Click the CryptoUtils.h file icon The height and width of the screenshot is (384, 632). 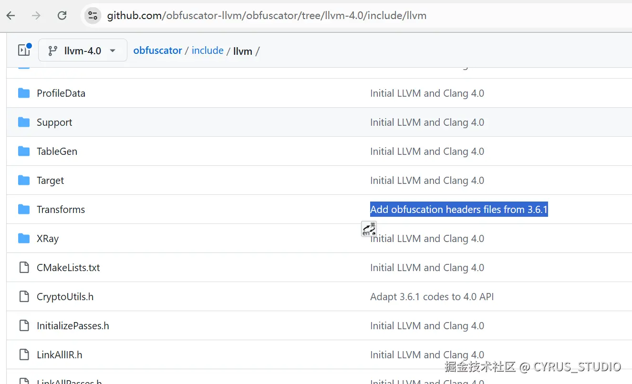click(x=24, y=297)
